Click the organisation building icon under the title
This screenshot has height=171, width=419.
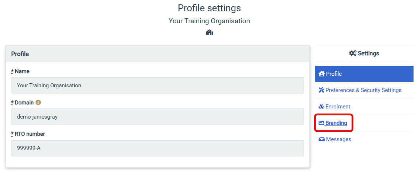(x=209, y=32)
